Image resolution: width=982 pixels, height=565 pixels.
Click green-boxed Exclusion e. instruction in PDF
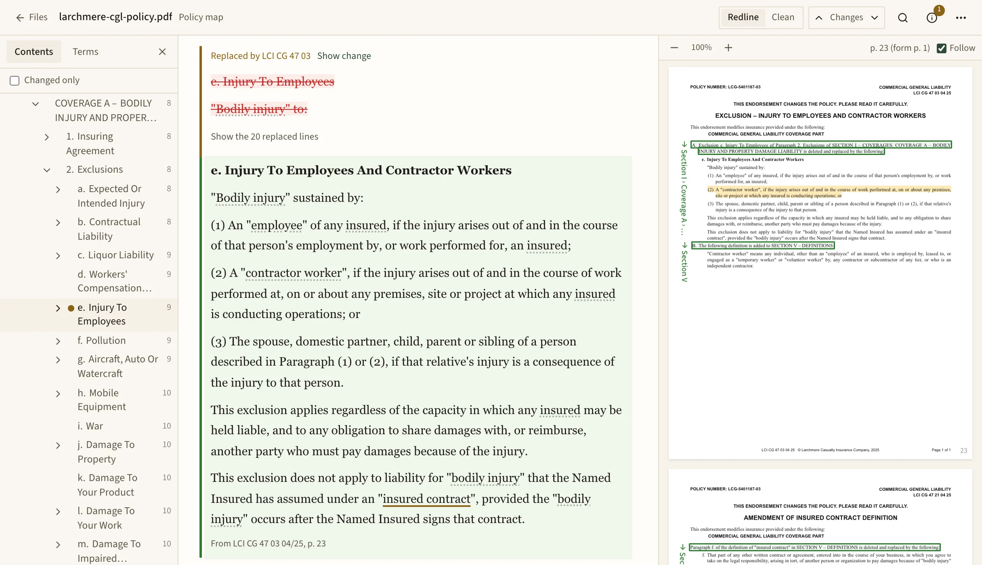821,148
